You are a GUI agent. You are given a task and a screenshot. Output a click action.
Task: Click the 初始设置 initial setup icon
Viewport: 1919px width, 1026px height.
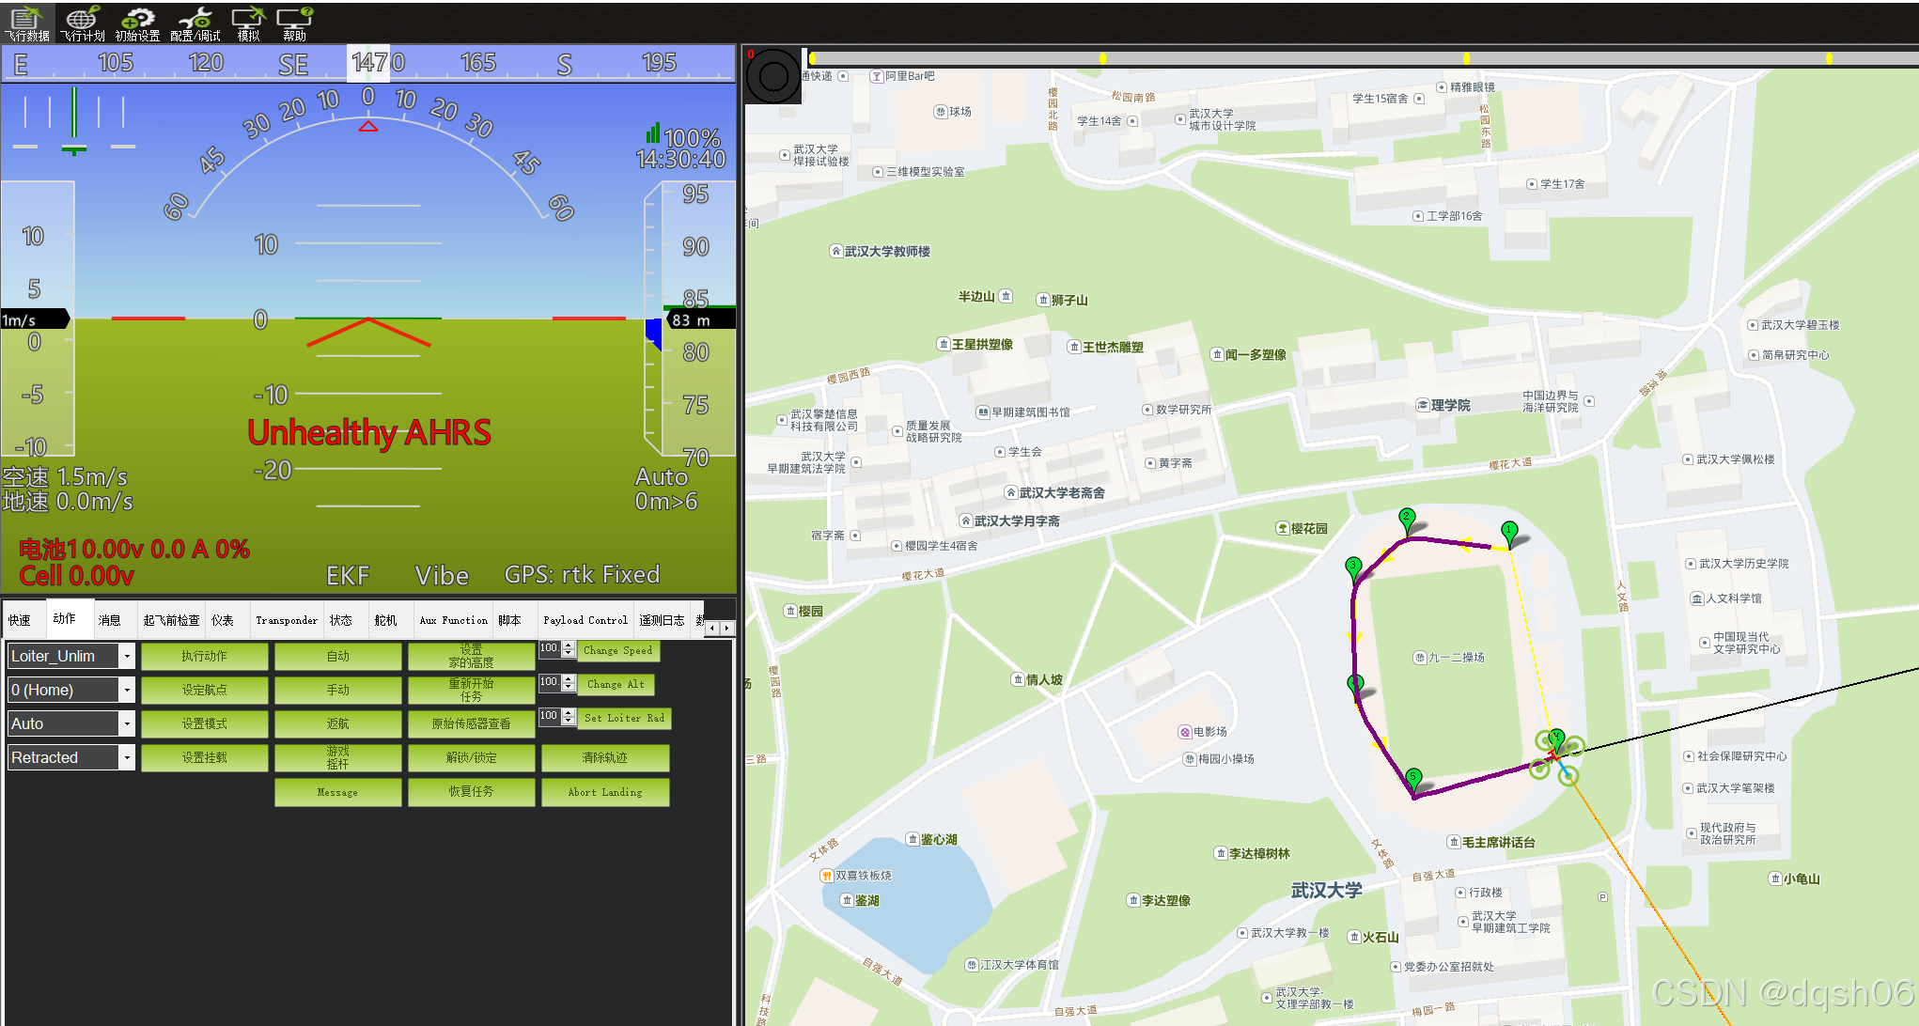pyautogui.click(x=137, y=23)
